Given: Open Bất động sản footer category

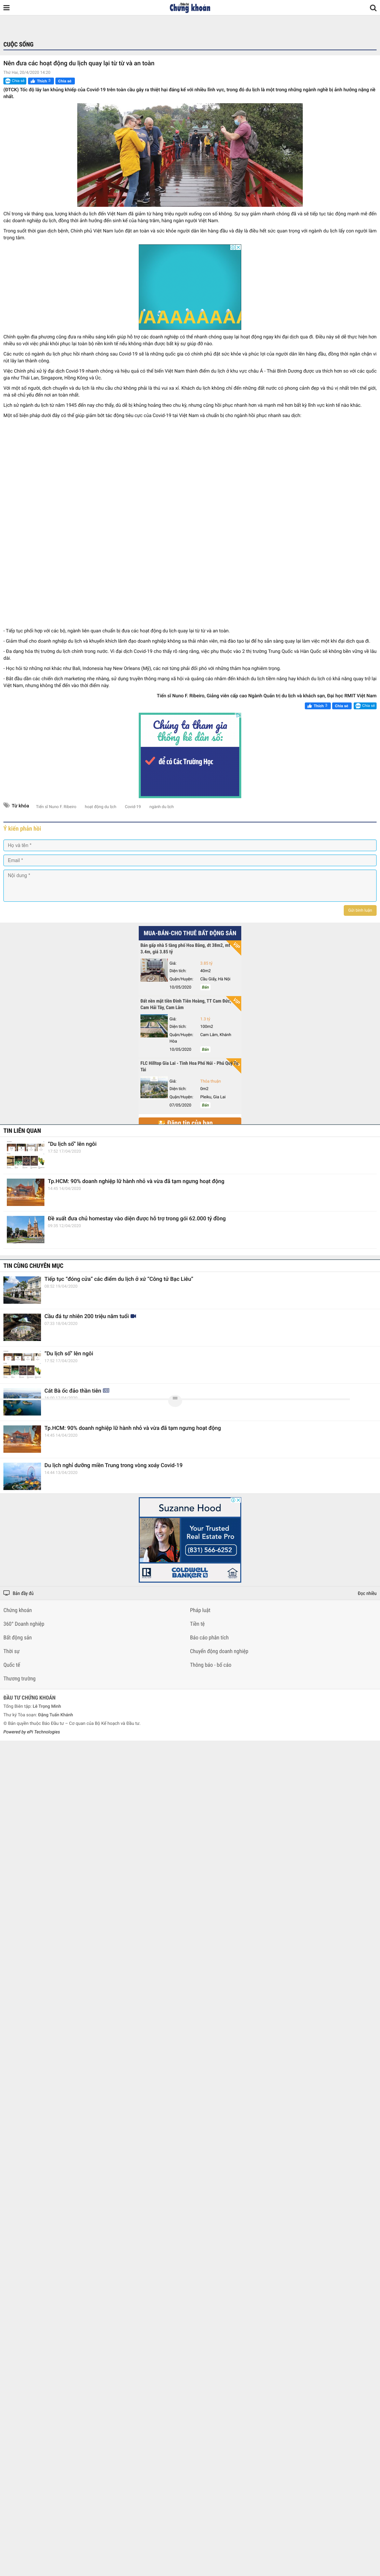Looking at the screenshot, I should pos(18,1638).
